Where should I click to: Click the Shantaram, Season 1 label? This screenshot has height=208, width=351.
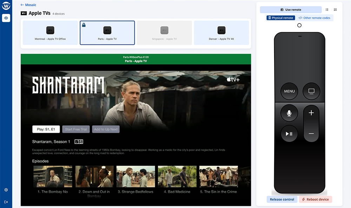coord(51,142)
